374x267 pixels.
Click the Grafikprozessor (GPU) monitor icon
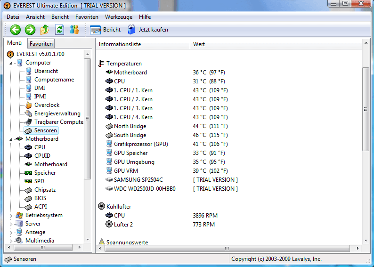point(109,144)
